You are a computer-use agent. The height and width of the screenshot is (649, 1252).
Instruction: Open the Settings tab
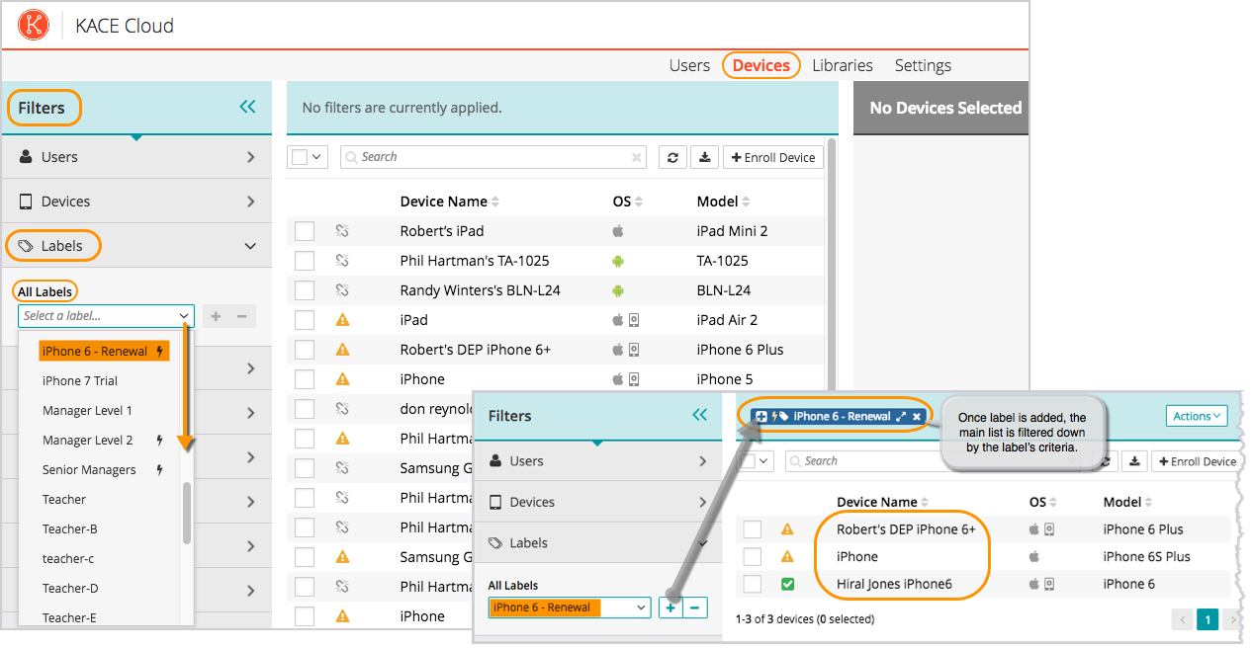(923, 65)
